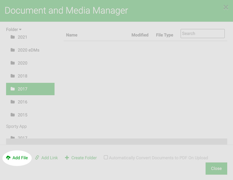Click the Add File text link
This screenshot has width=233, height=180.
(x=20, y=158)
